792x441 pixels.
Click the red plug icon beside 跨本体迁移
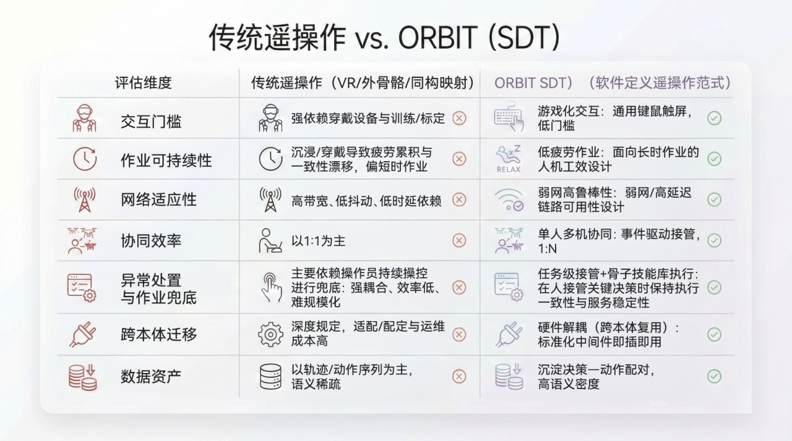coord(83,334)
